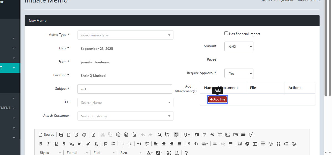
Task: Open the Styles dropdown in editor
Action: [x=50, y=153]
